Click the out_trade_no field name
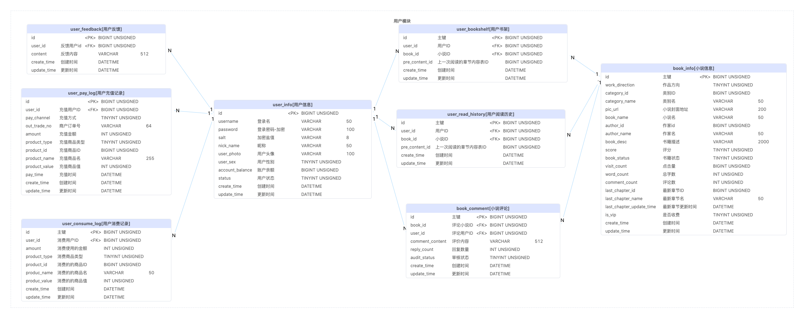 pos(39,126)
